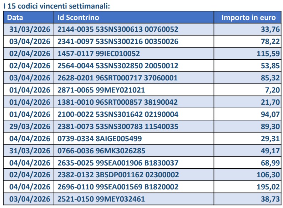Click the 'Data' column header
The image size is (283, 208).
pos(15,18)
